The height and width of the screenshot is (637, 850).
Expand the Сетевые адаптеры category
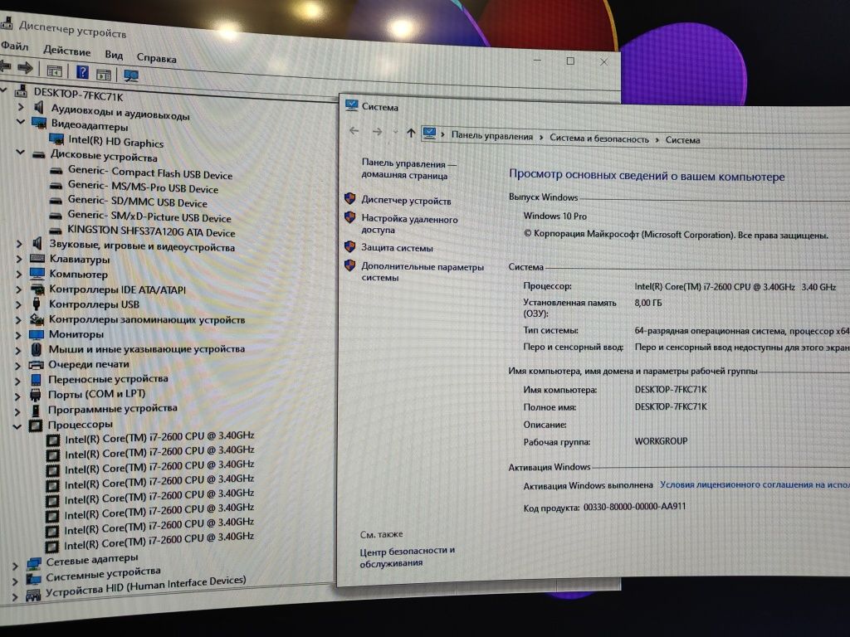coord(15,566)
